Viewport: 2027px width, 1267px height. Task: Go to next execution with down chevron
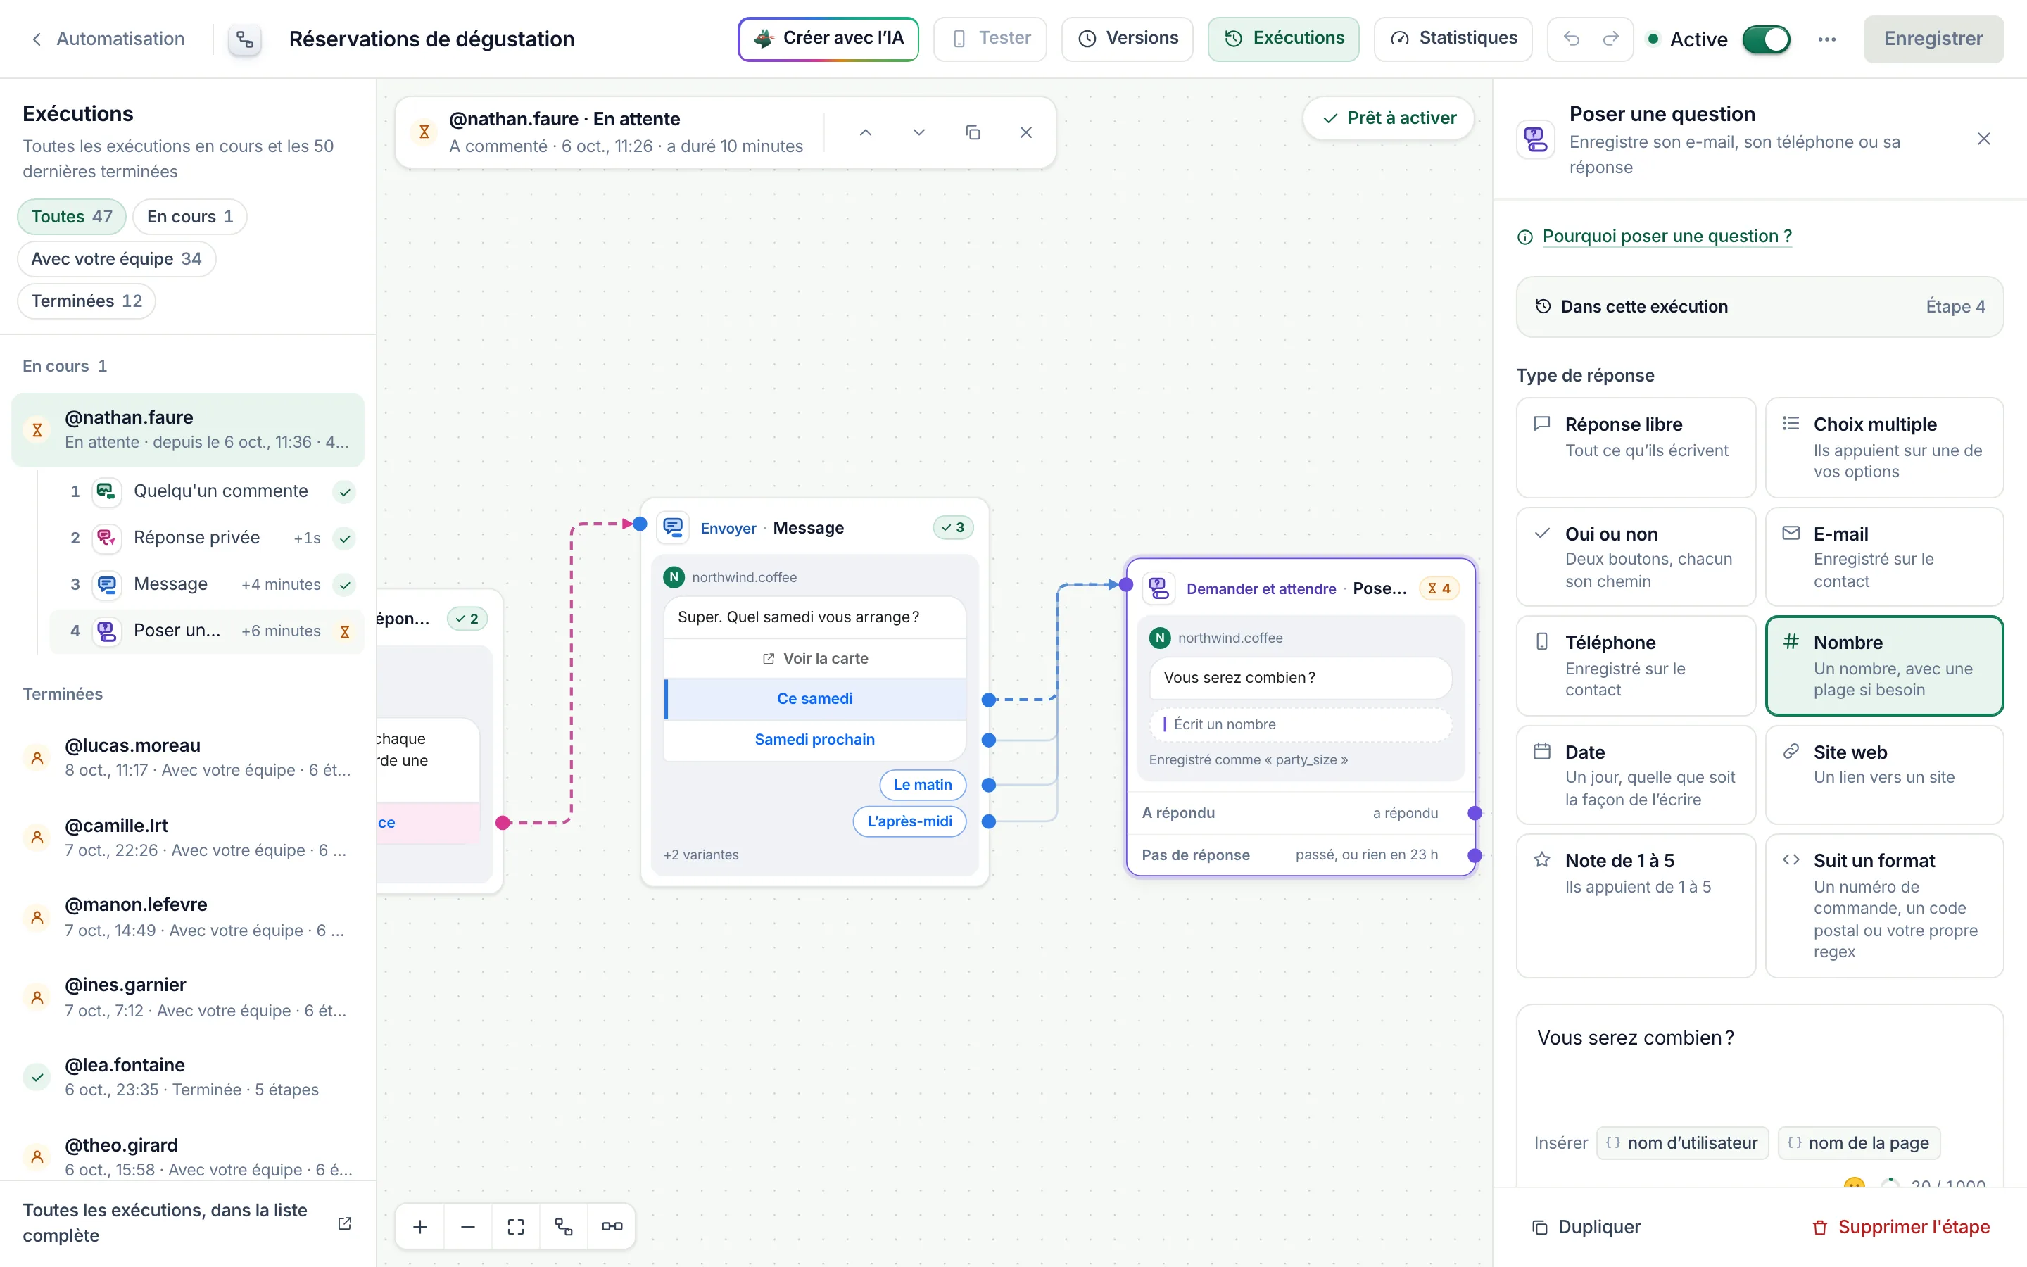tap(919, 132)
